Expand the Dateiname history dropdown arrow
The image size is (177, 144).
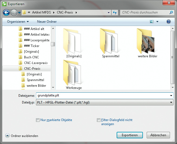click(x=171, y=96)
